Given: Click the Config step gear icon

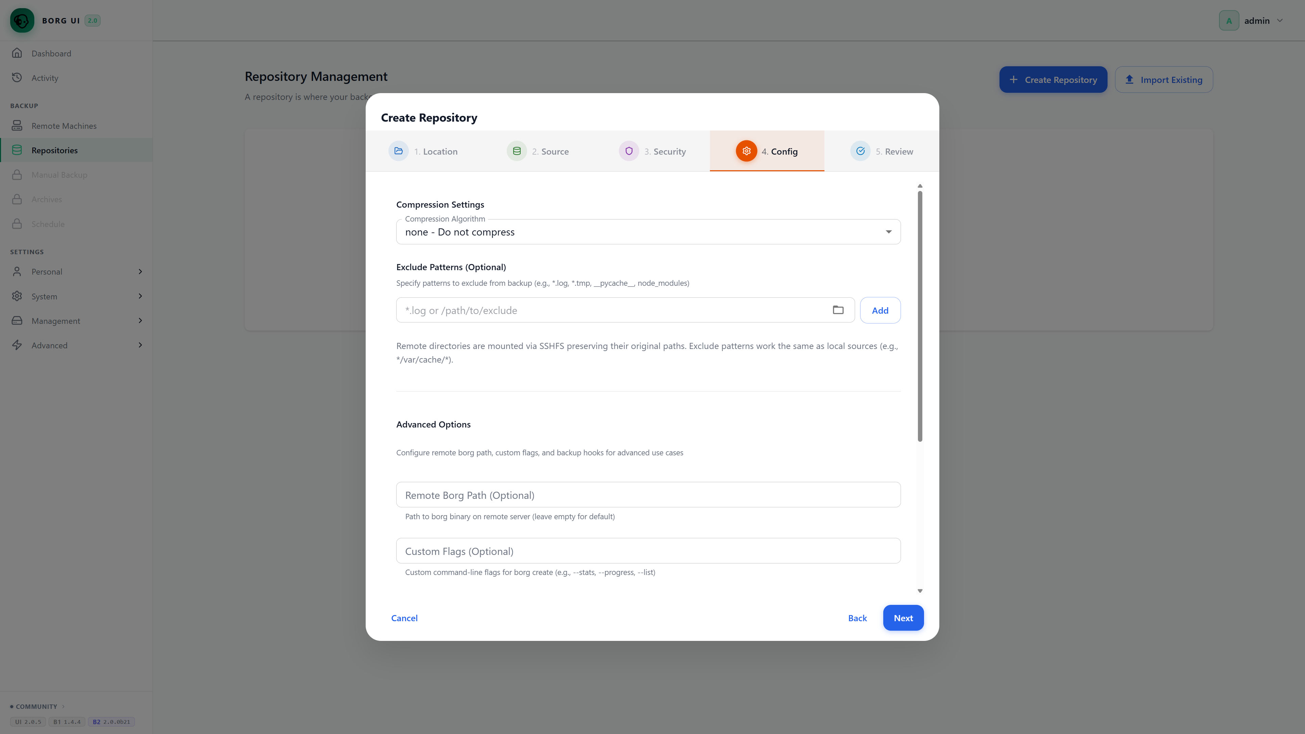Looking at the screenshot, I should click(x=746, y=151).
